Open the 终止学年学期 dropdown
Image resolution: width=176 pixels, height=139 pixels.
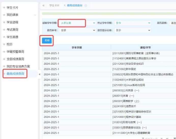point(133,23)
